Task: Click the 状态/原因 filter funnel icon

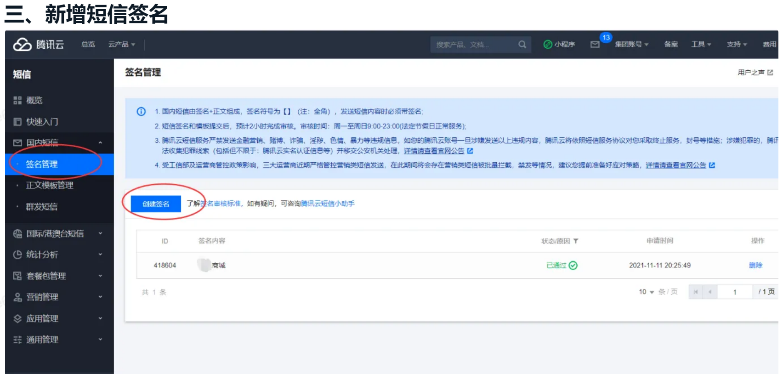Action: pyautogui.click(x=576, y=241)
